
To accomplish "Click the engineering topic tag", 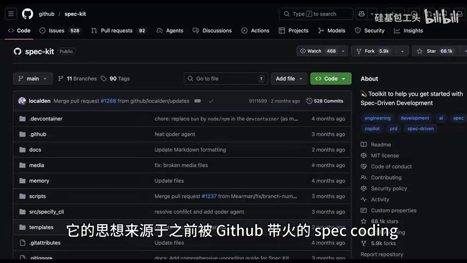I will pos(377,118).
